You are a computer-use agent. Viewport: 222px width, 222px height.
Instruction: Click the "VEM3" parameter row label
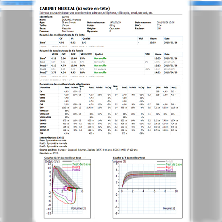(42, 98)
